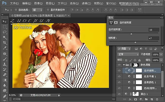Add a layer mask
The width and height of the screenshot is (165, 102).
point(136,99)
